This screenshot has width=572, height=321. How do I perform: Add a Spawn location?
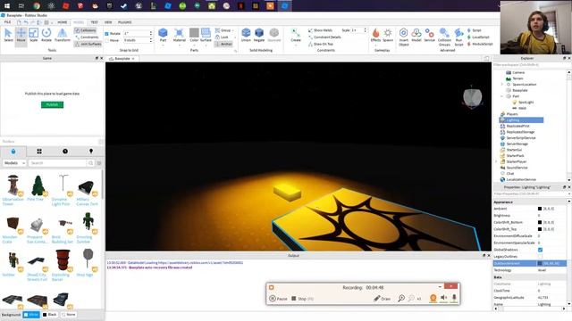[x=388, y=35]
